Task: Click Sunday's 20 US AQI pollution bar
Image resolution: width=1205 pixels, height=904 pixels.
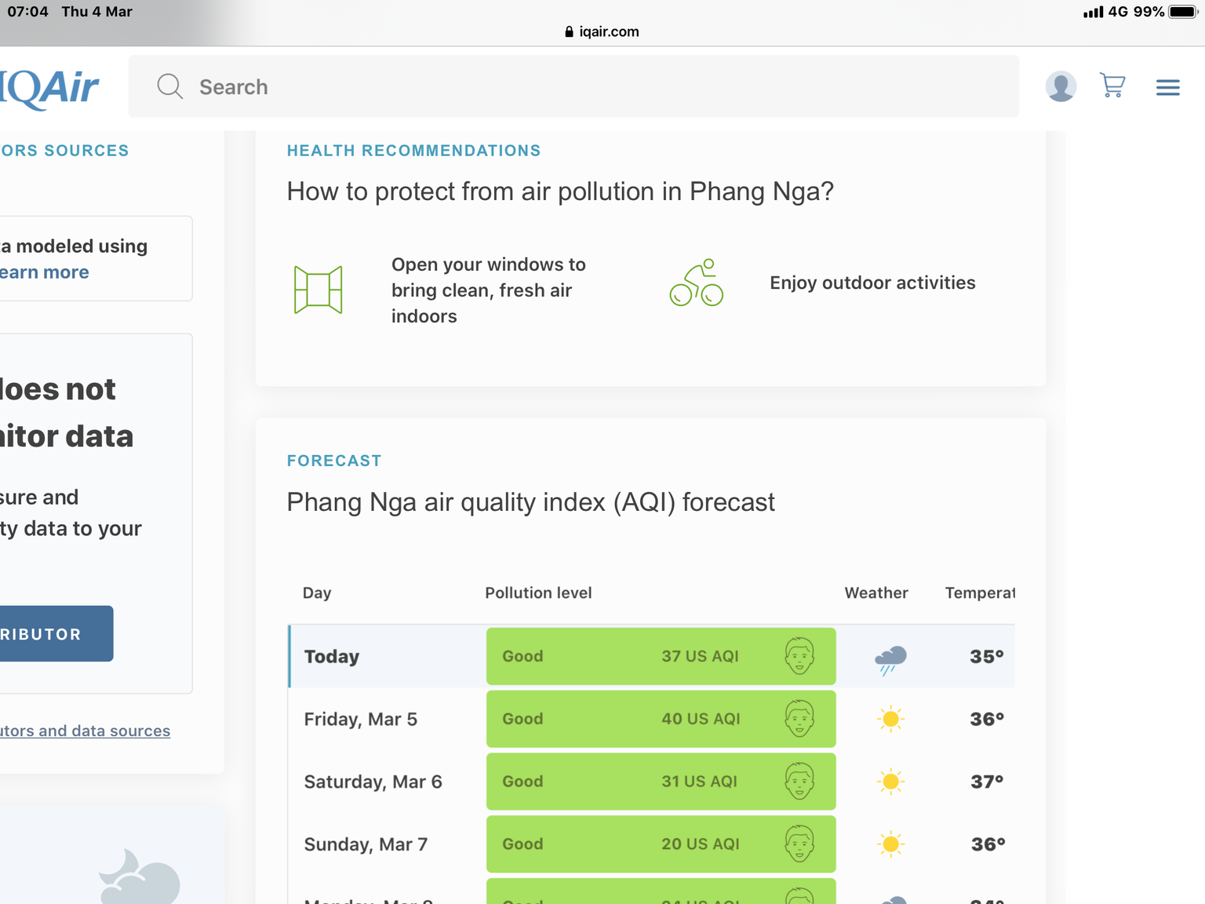Action: pyautogui.click(x=660, y=844)
